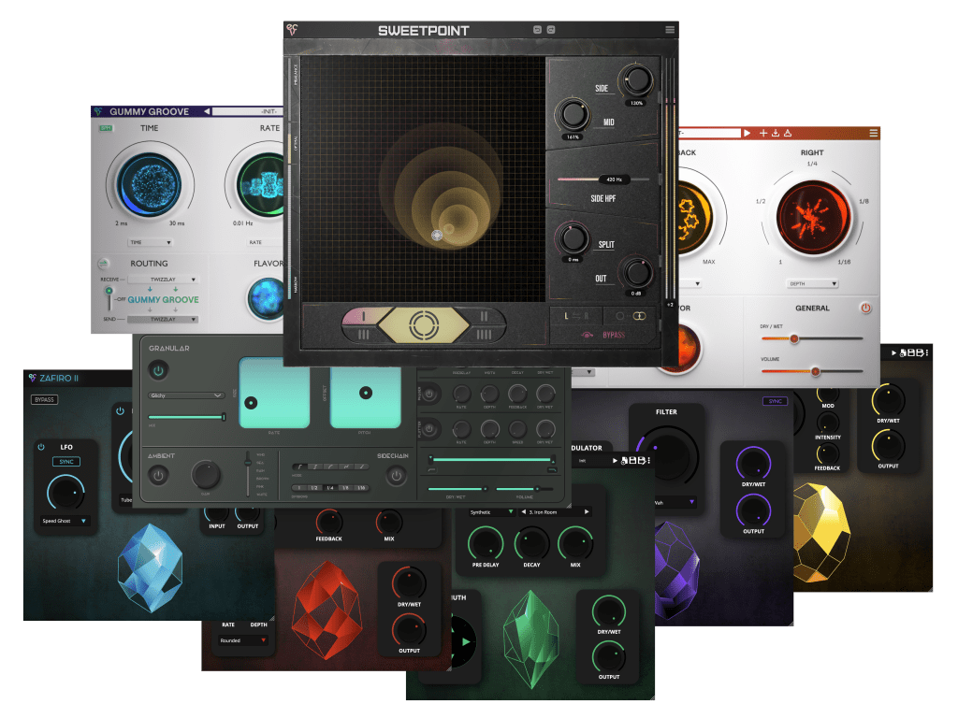Image resolution: width=958 pixels, height=718 pixels.
Task: Open the Synthetic dropdown in green plugin
Action: [491, 512]
